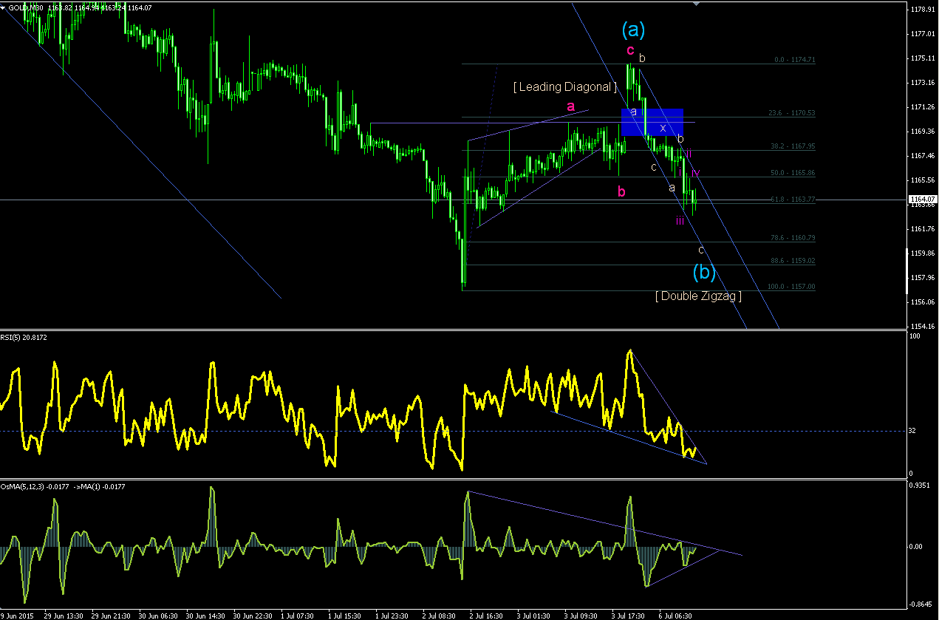Image resolution: width=939 pixels, height=620 pixels.
Task: Click the 1167.46 price axis label
Action: pos(923,156)
